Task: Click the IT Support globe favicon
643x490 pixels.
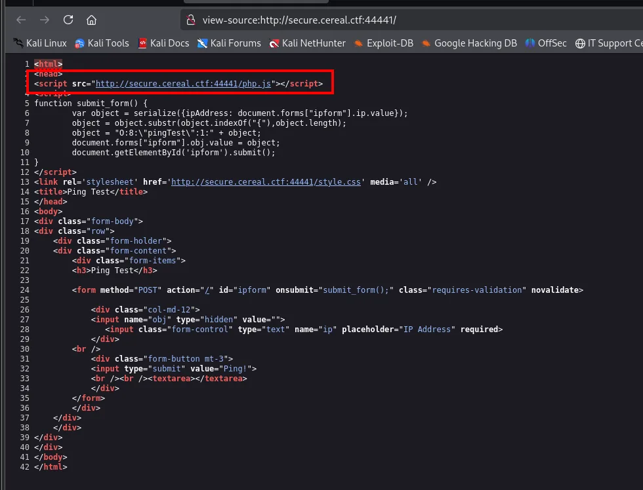Action: 580,43
